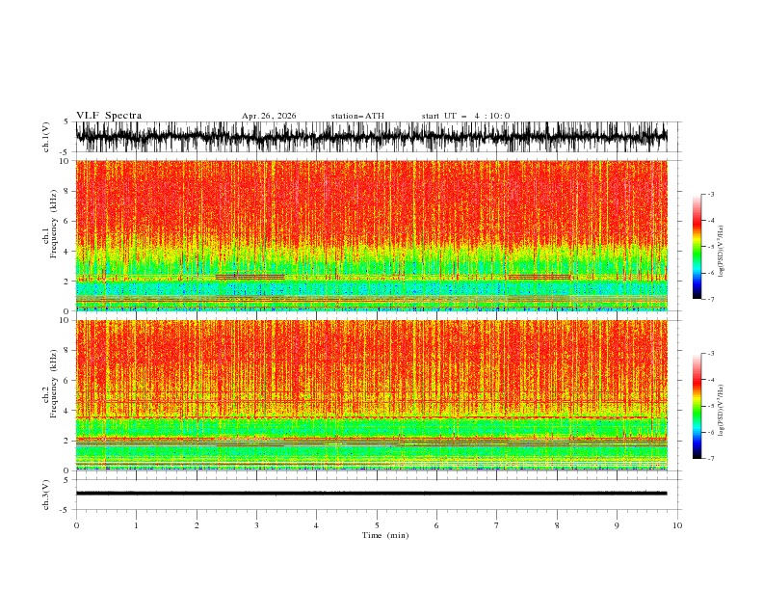This screenshot has width=763, height=590.
Task: Click the start UT time label
Action: coord(465,116)
